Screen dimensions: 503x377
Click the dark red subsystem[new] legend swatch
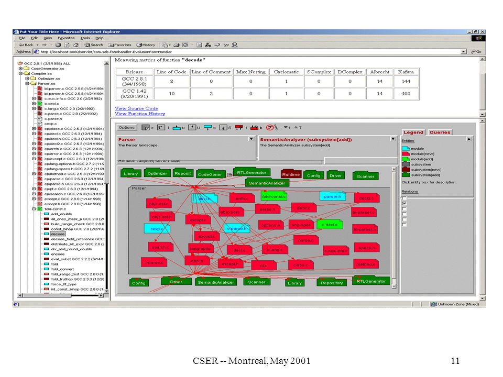tap(406, 169)
